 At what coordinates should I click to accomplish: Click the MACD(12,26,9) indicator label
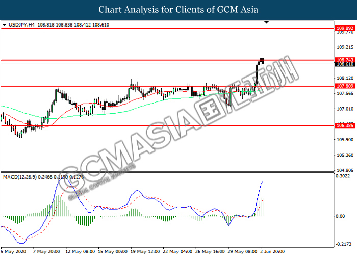pos(20,177)
